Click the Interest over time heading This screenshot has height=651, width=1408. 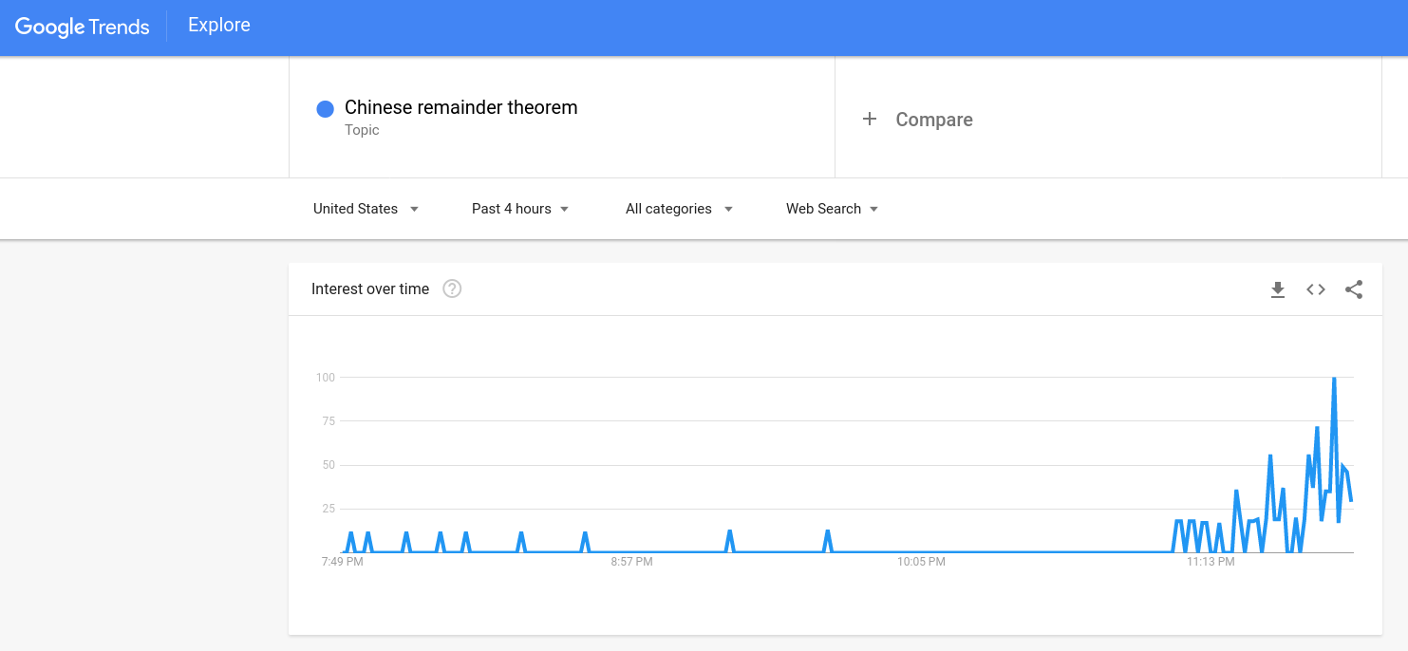click(x=370, y=289)
